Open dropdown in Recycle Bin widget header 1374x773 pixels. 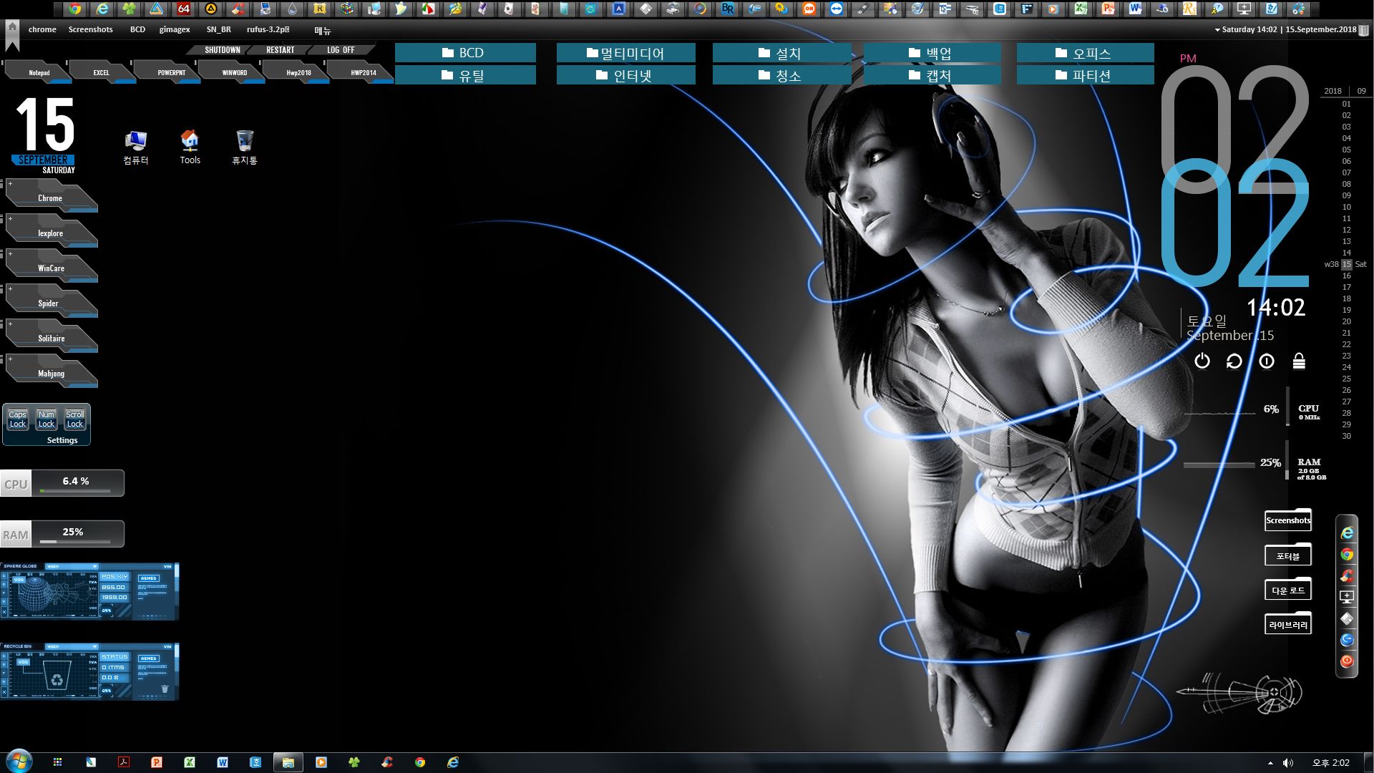coord(94,646)
